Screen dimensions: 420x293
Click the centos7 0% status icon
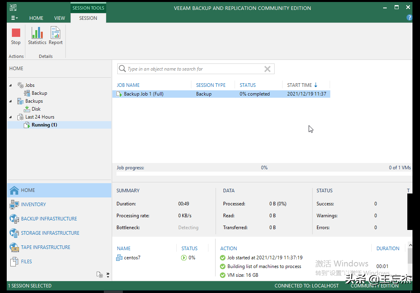tap(184, 258)
